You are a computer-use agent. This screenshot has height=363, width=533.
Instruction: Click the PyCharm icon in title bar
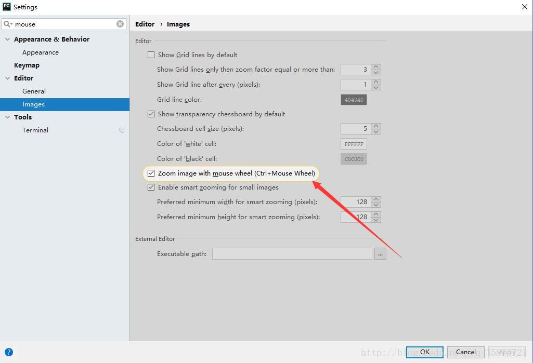click(6, 6)
